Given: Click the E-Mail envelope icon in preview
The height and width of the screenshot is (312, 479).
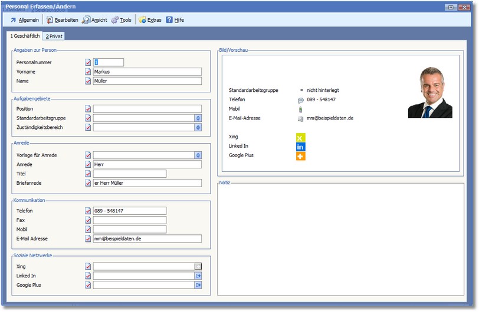Looking at the screenshot, I should pyautogui.click(x=301, y=119).
